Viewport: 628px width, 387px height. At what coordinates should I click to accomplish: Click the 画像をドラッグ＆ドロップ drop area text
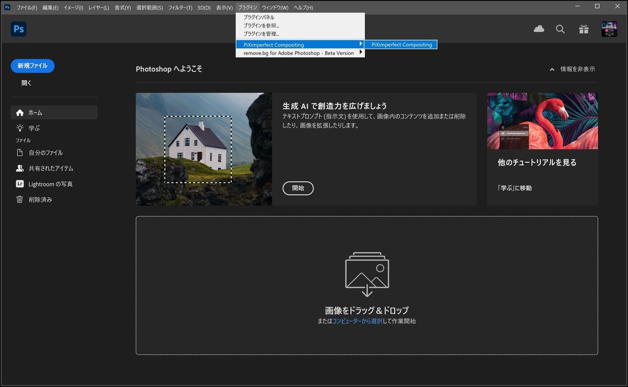[x=367, y=310]
